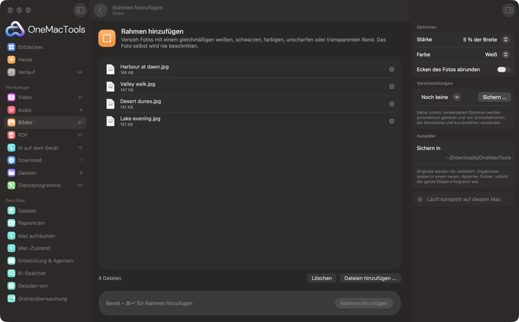Click the Mac aufräumen icon
Viewport: 519px width, 322px height.
[11, 236]
